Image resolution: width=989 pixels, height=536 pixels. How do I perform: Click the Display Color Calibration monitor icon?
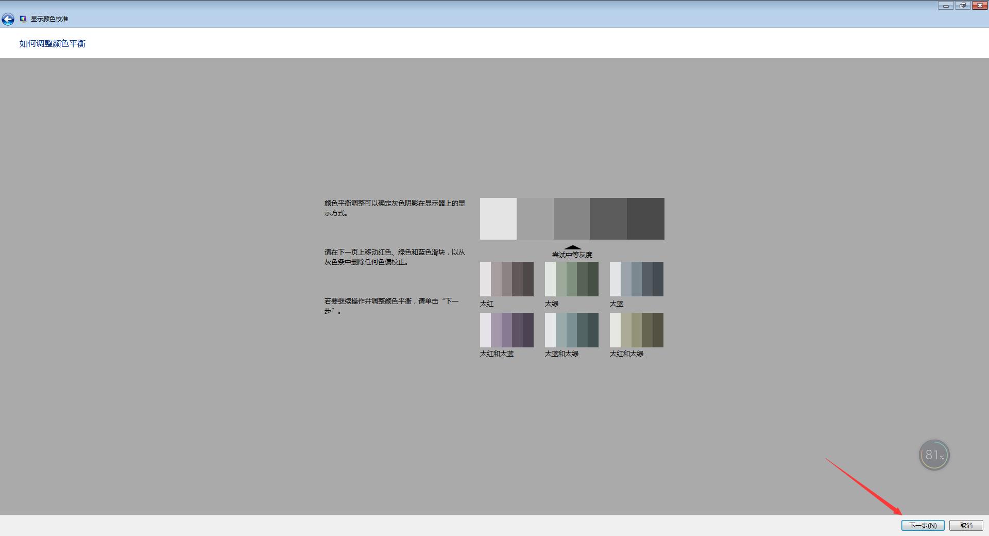(x=23, y=19)
